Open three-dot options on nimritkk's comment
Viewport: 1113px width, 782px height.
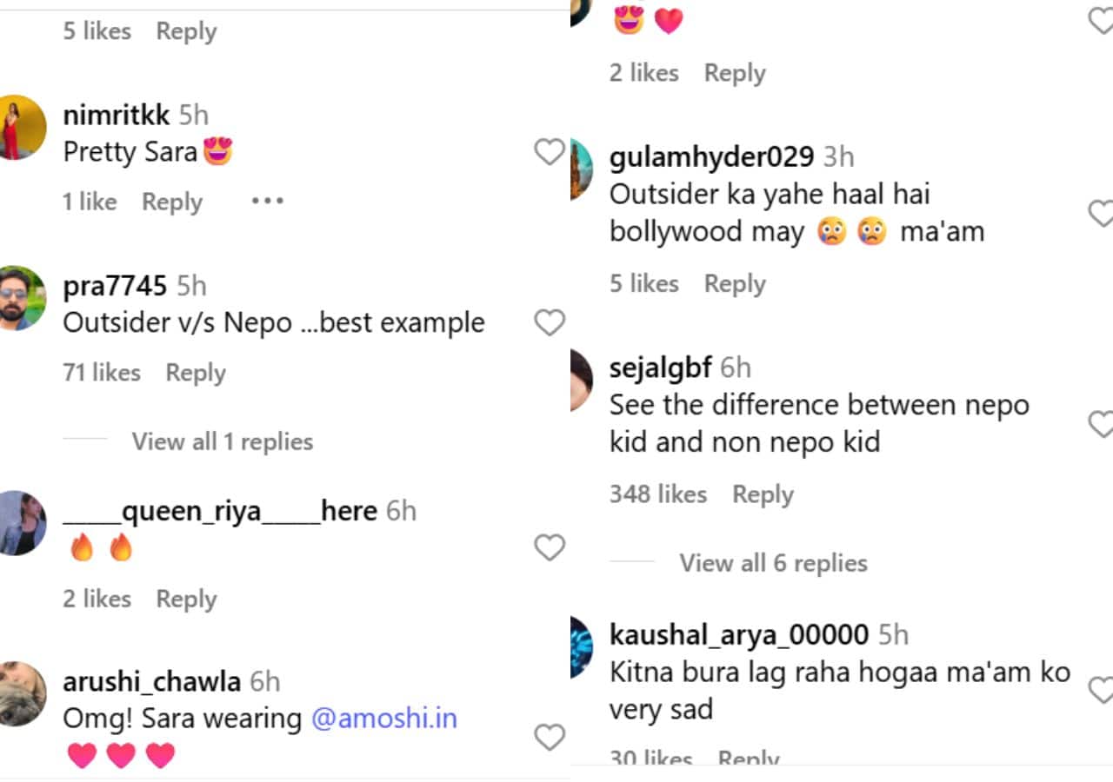click(267, 202)
